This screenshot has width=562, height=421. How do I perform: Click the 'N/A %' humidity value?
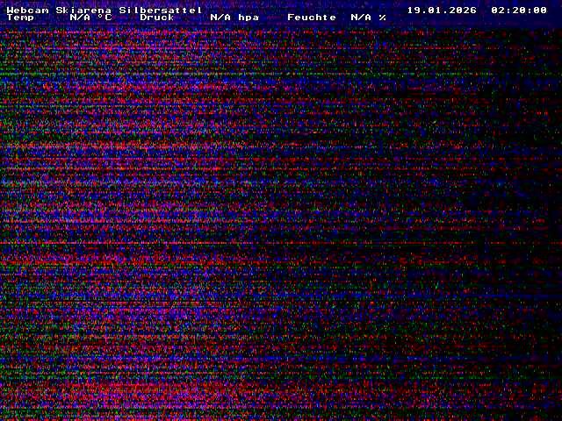pos(369,18)
